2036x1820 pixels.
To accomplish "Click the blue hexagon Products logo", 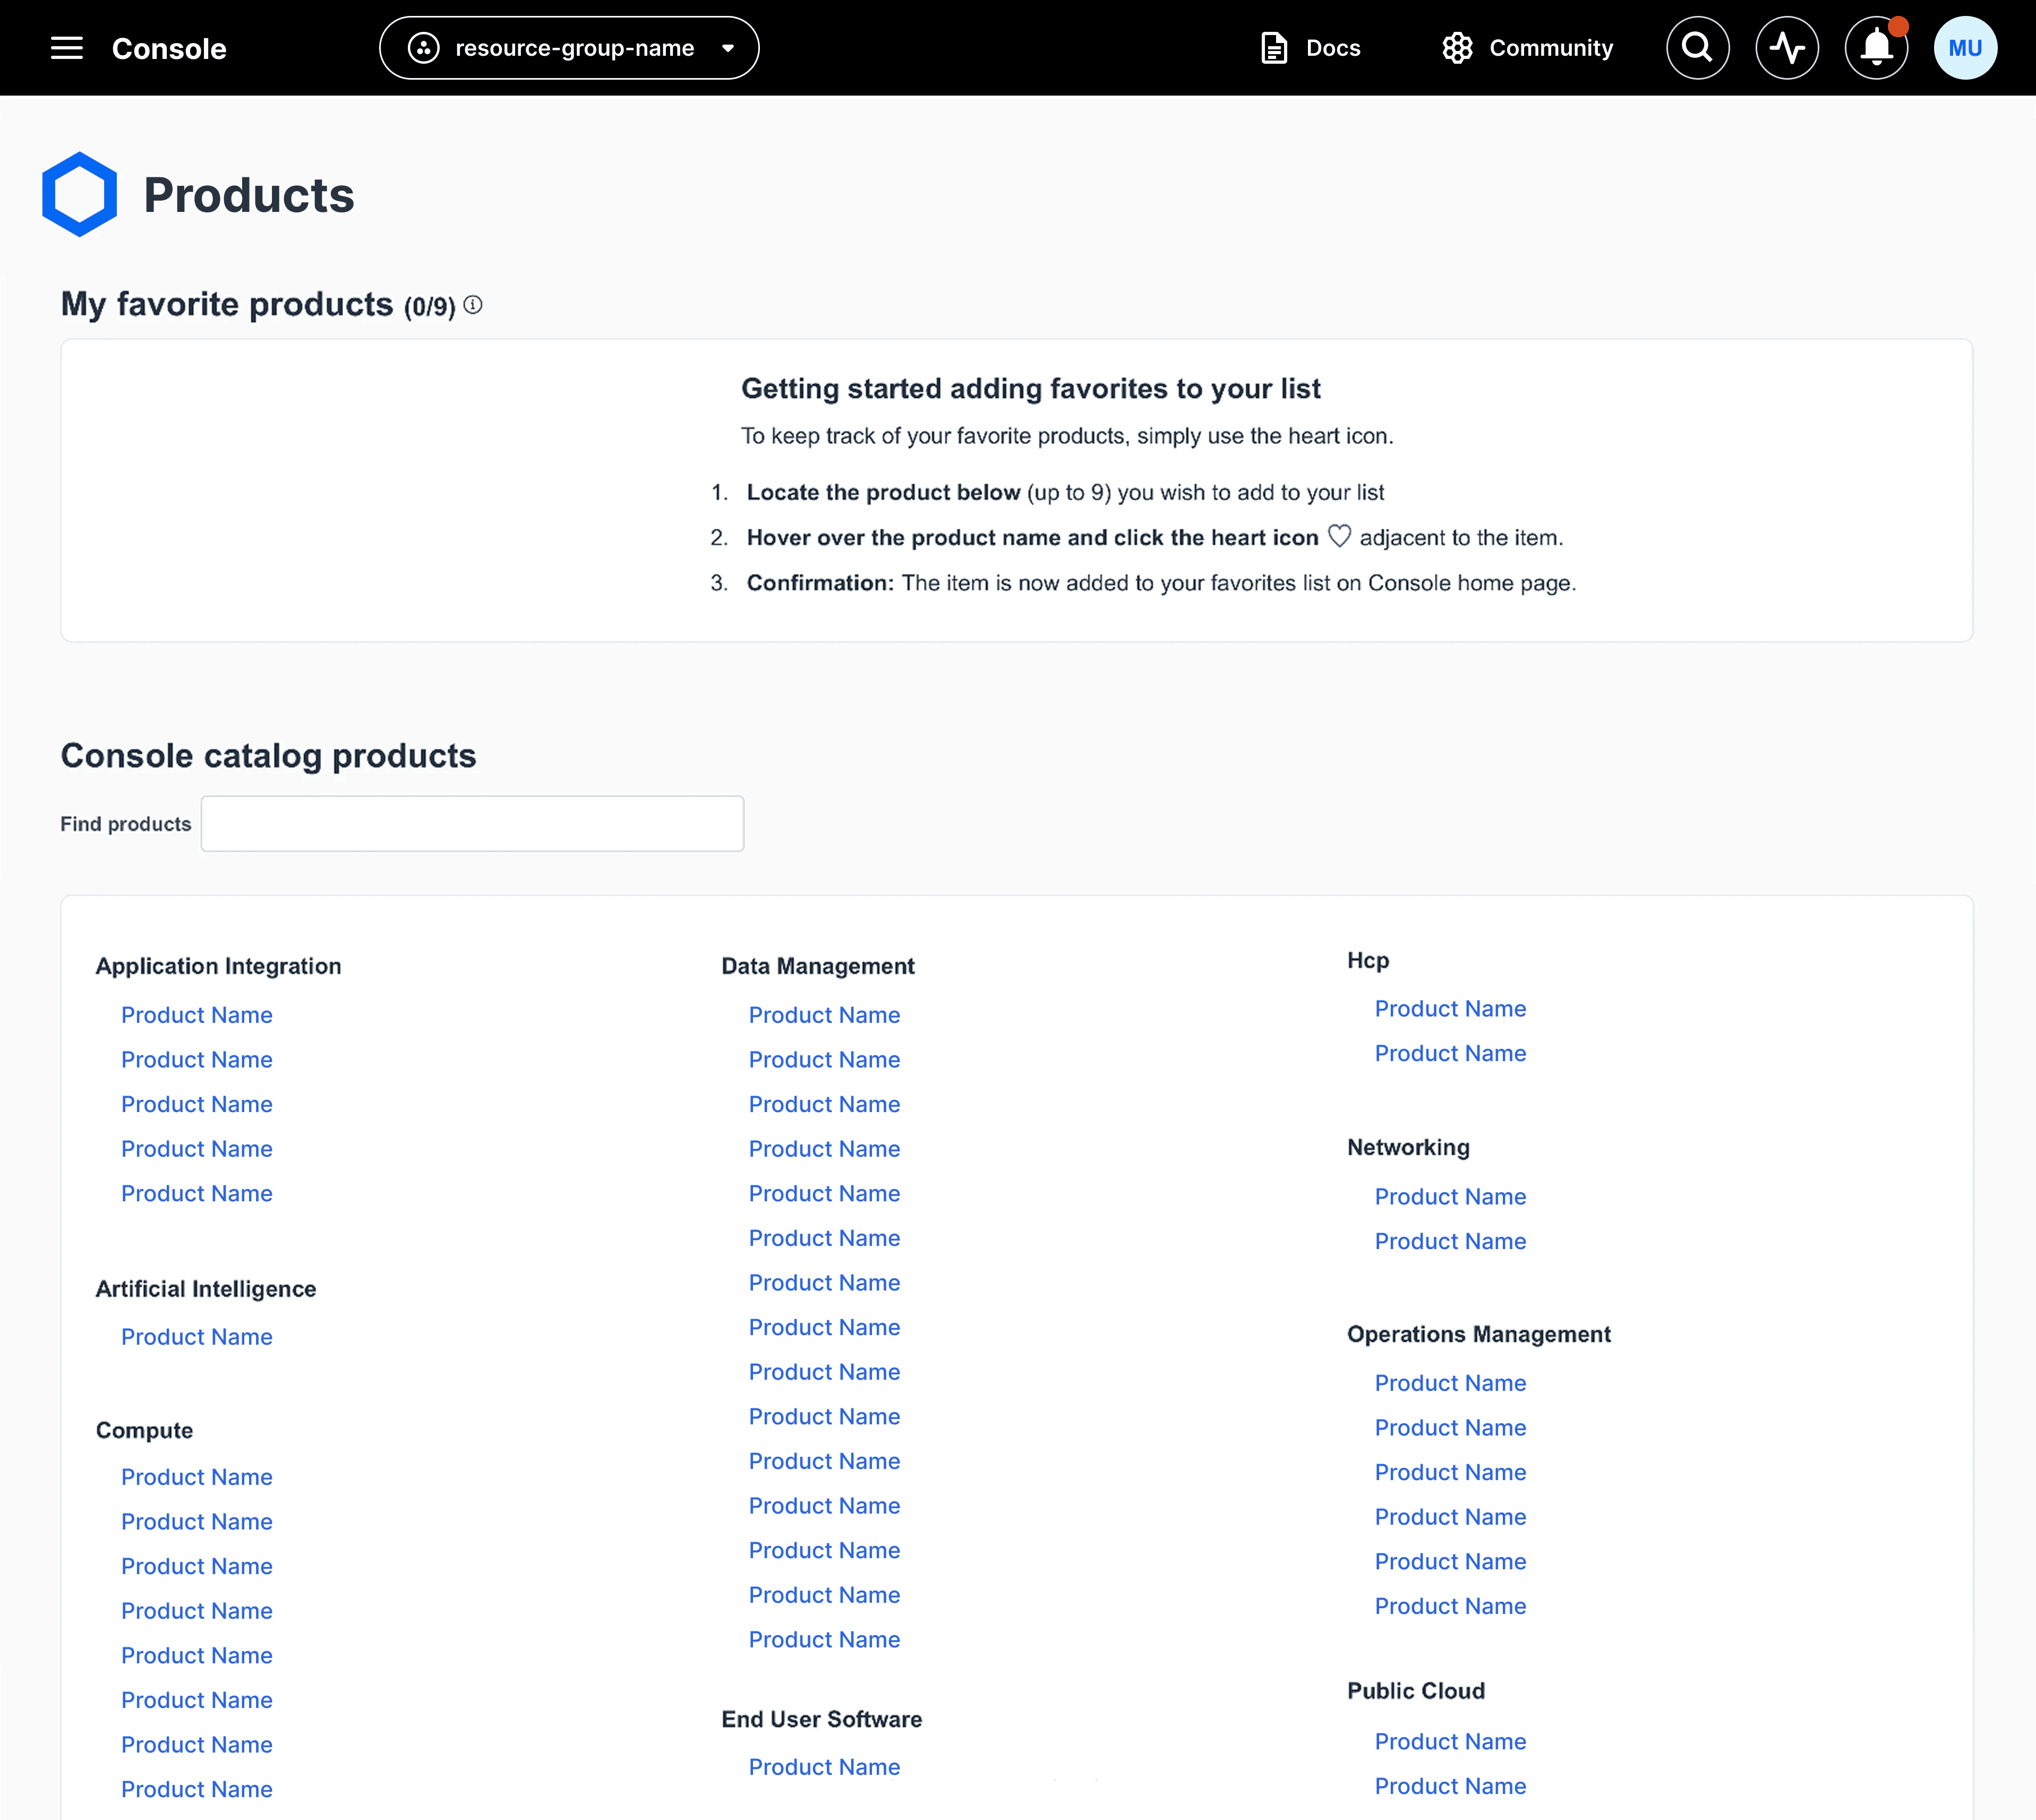I will 79,194.
